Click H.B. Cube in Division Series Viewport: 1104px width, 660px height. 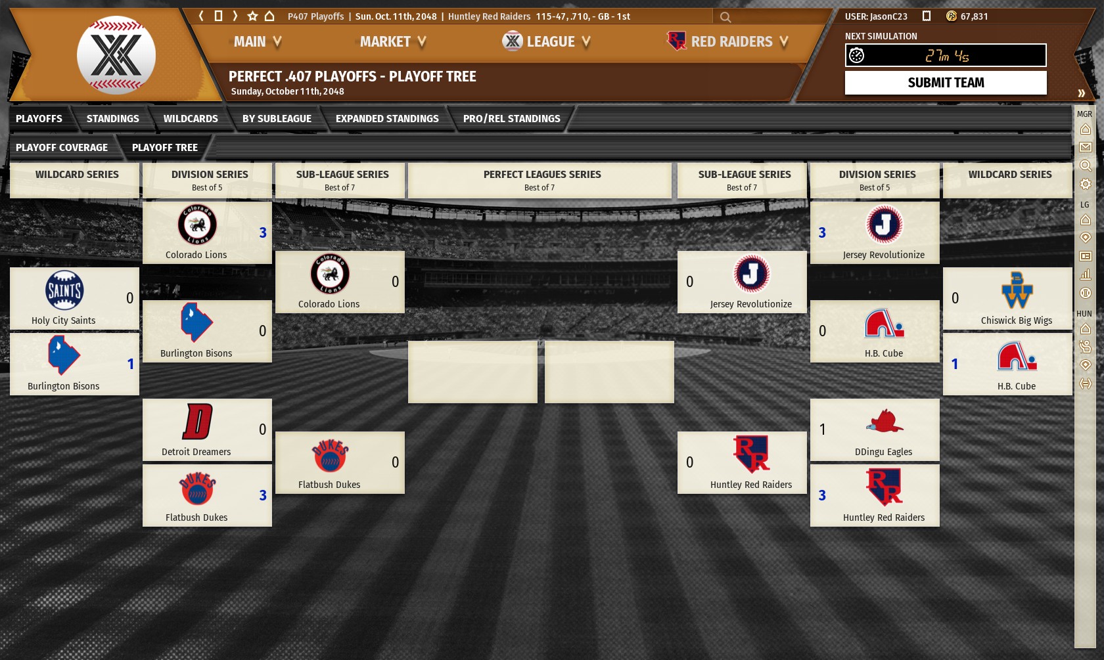875,331
